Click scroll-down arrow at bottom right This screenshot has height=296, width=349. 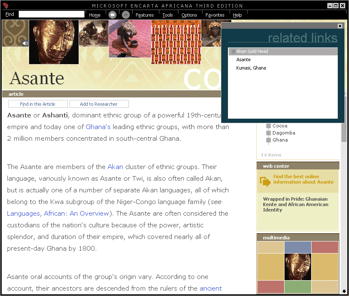pos(344,291)
